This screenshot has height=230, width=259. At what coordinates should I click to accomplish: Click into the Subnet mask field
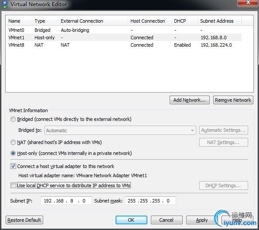pos(150,201)
